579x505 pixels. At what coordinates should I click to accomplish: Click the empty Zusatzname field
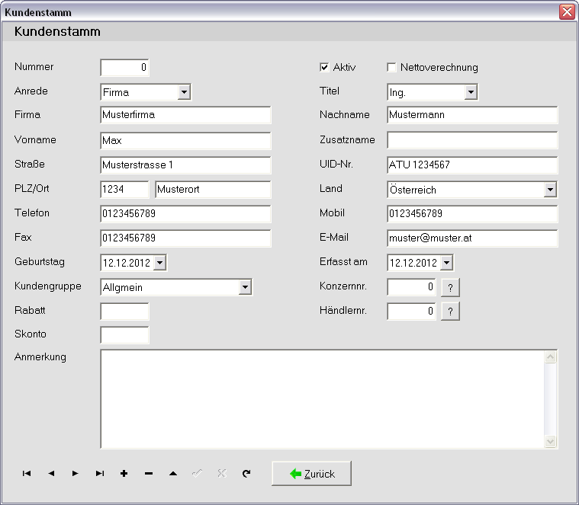(472, 140)
